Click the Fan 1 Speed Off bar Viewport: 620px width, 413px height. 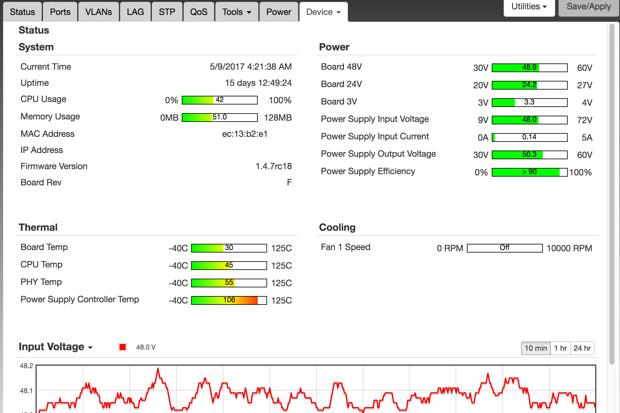[x=505, y=248]
